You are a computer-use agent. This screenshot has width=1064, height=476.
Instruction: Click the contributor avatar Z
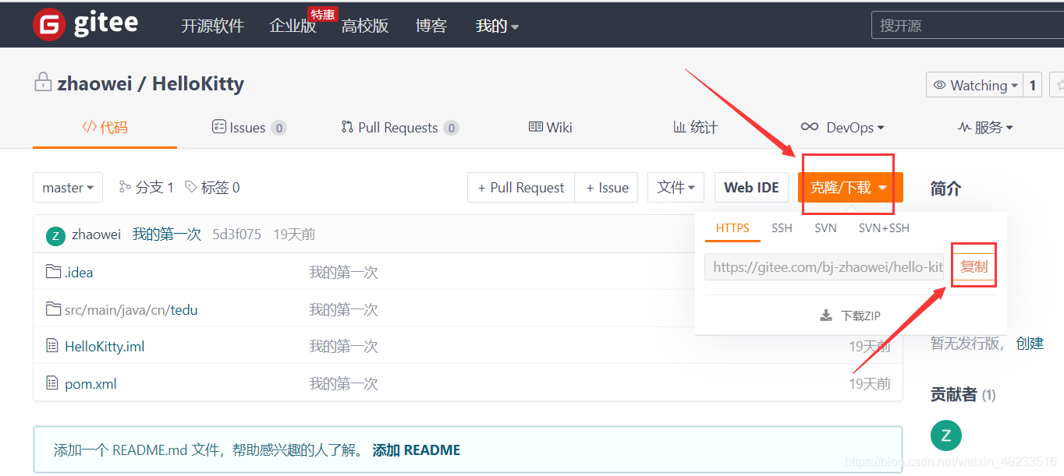pyautogui.click(x=946, y=435)
